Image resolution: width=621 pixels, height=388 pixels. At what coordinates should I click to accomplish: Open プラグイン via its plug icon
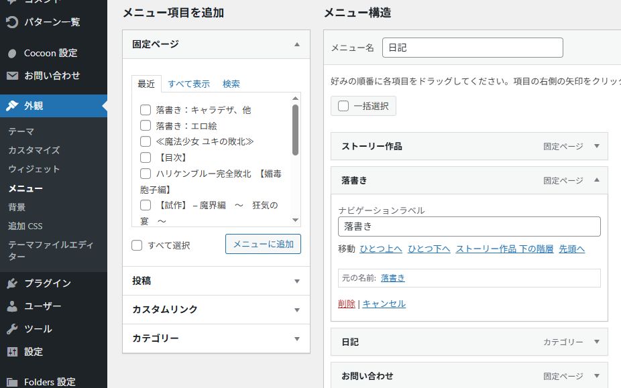tap(12, 283)
